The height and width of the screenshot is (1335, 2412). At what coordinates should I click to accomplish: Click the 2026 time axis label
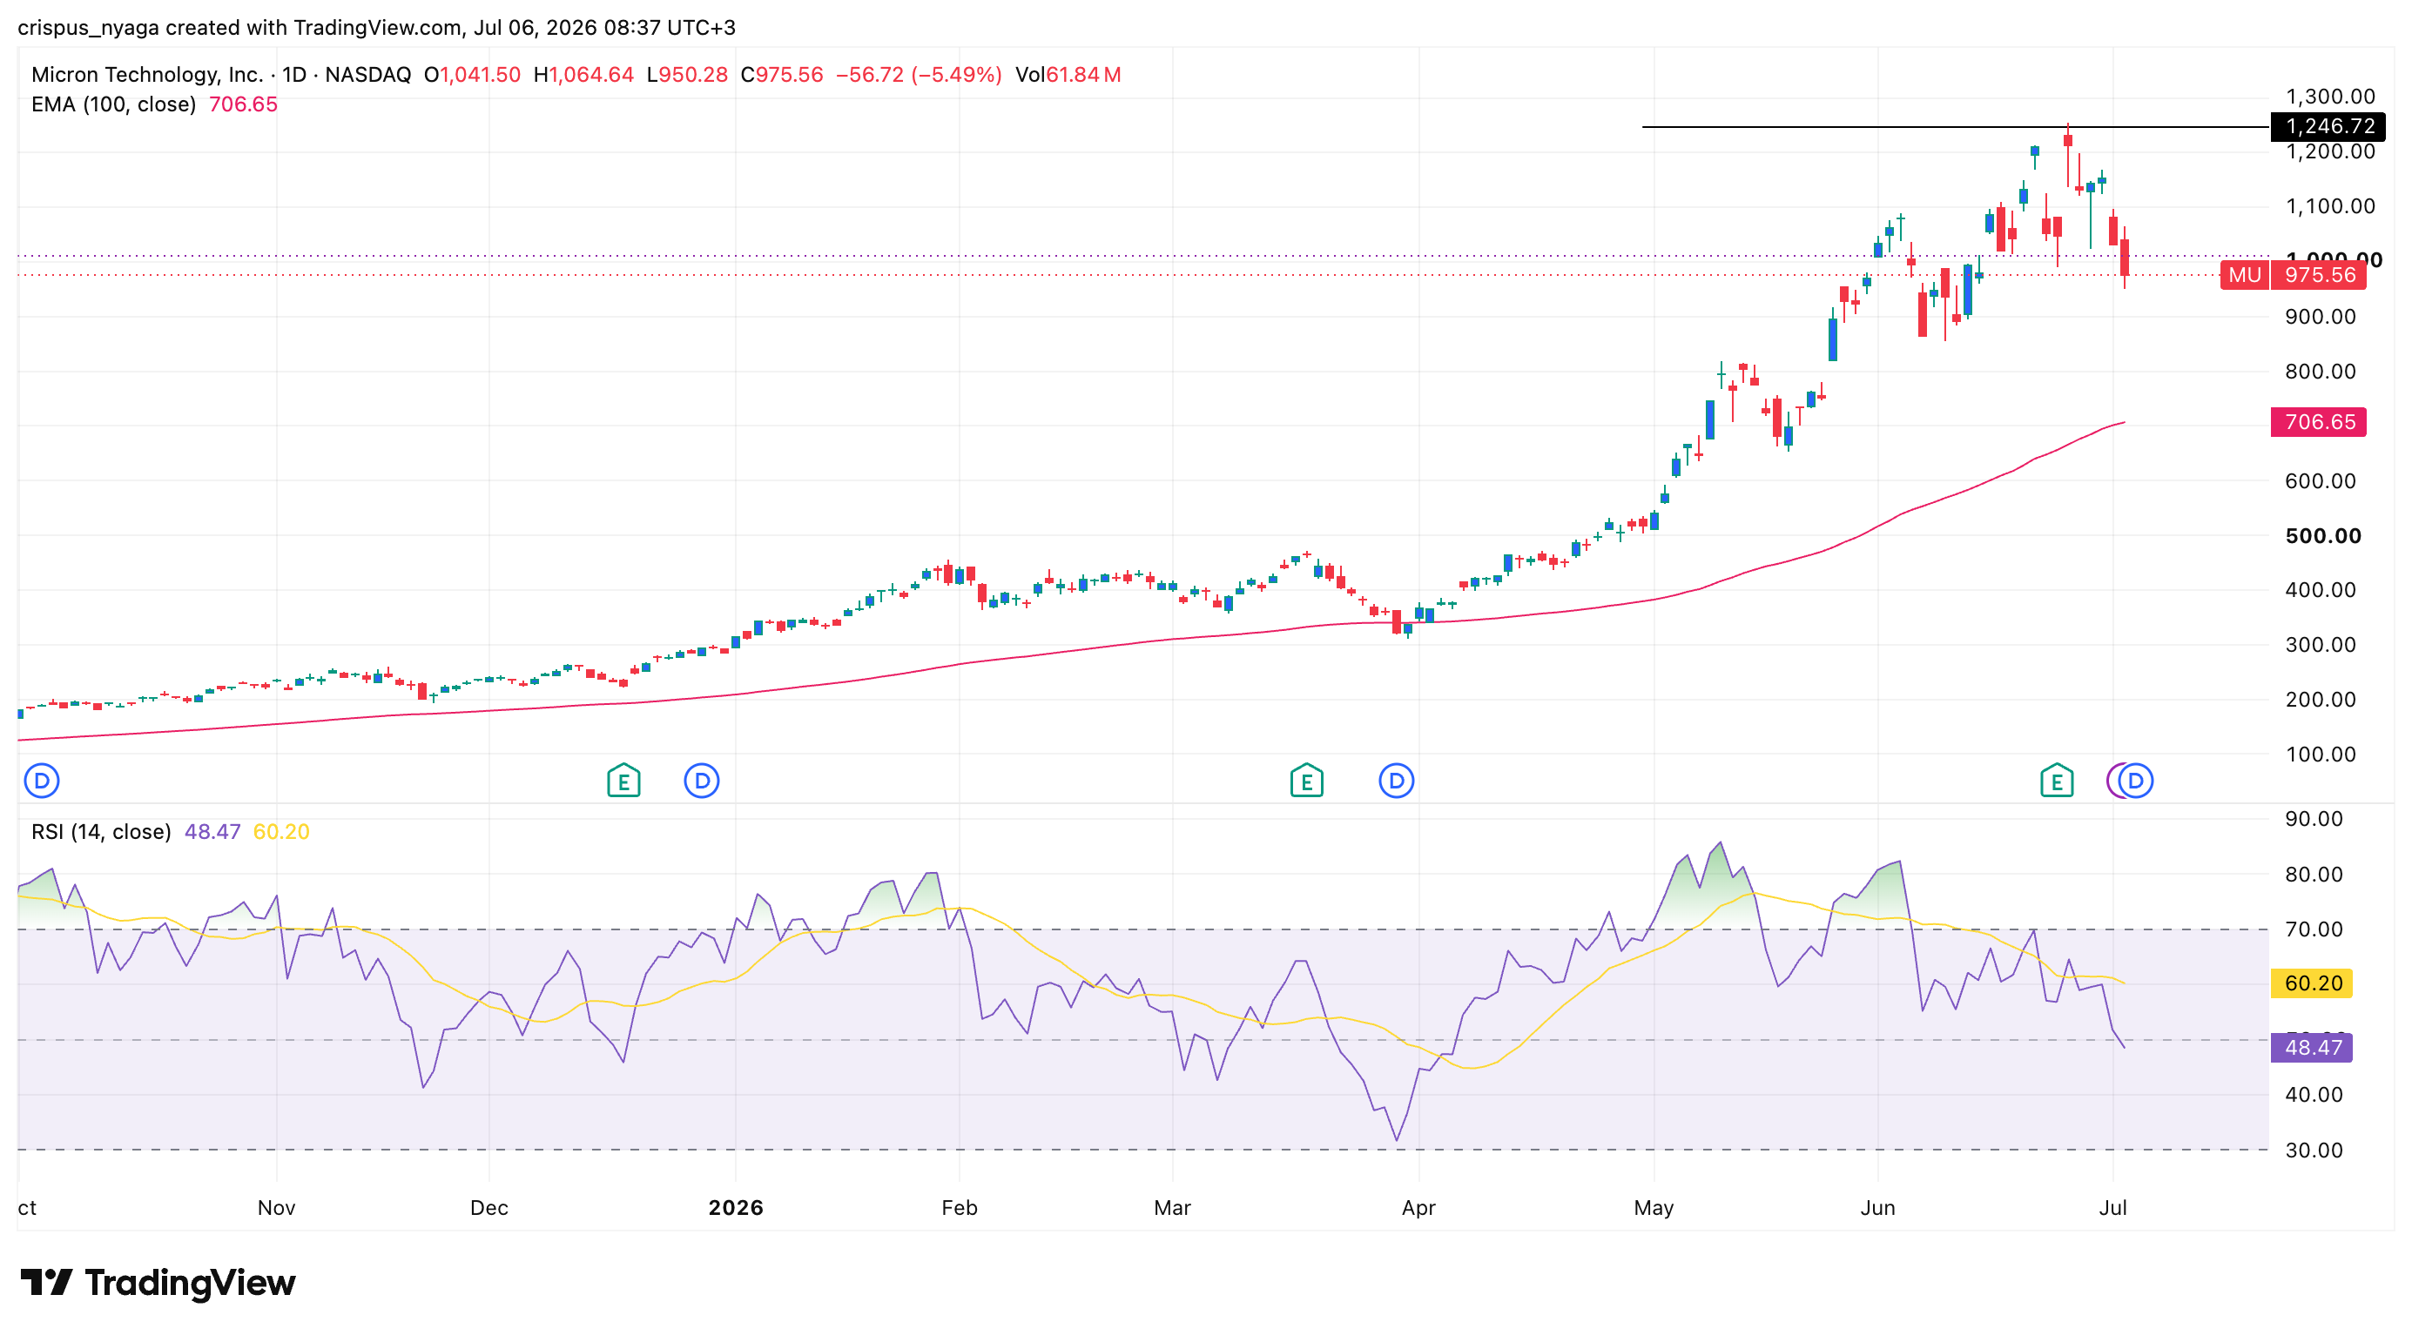pyautogui.click(x=736, y=1208)
